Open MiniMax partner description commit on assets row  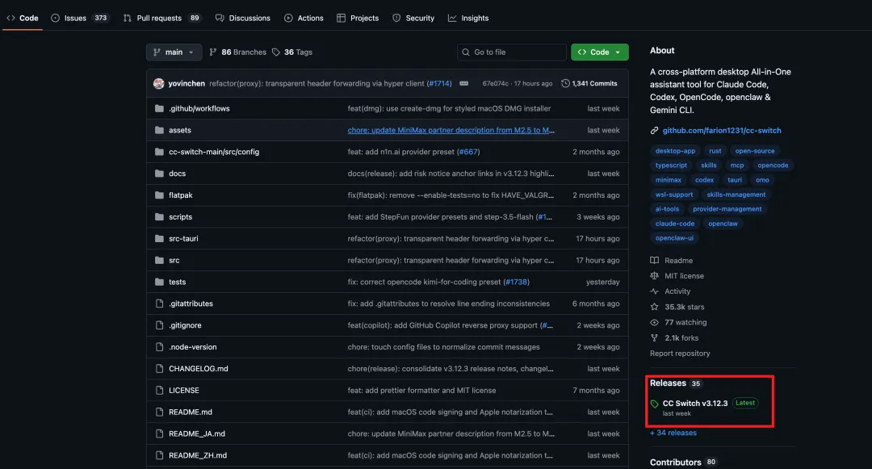coord(451,130)
